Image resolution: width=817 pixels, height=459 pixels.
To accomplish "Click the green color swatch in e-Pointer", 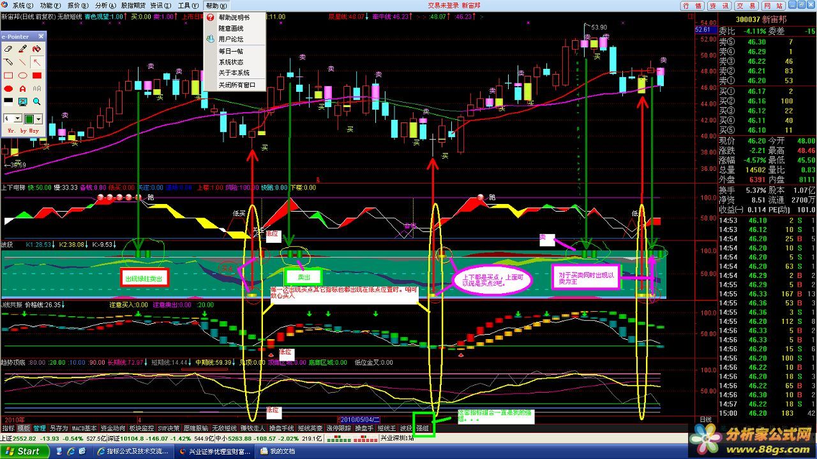I will [x=29, y=119].
